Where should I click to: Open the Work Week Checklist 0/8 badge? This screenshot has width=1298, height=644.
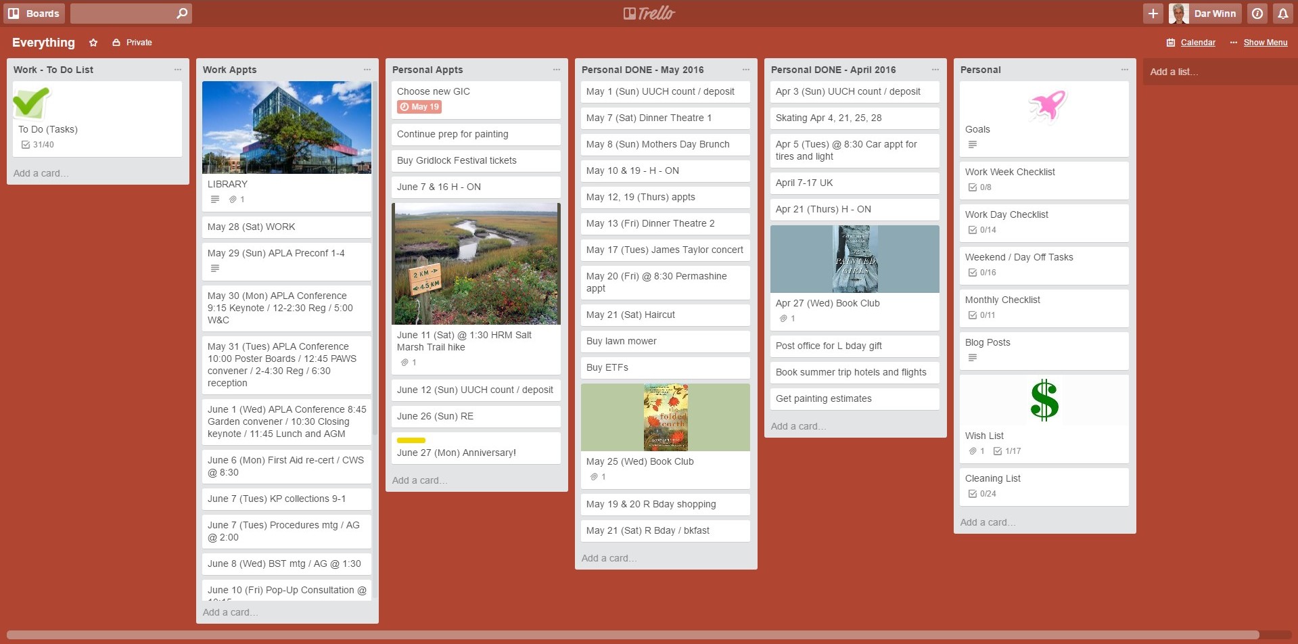979,187
